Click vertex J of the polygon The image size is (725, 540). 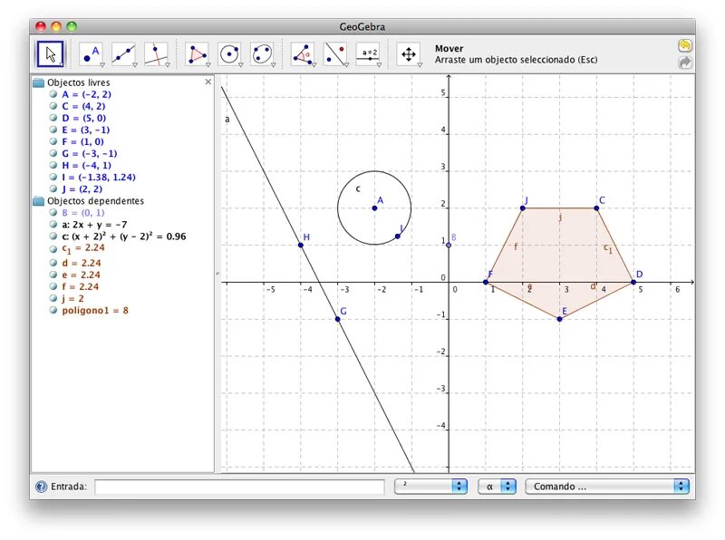pos(523,208)
